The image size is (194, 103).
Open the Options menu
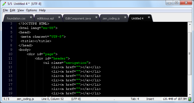pyautogui.click(x=31, y=10)
